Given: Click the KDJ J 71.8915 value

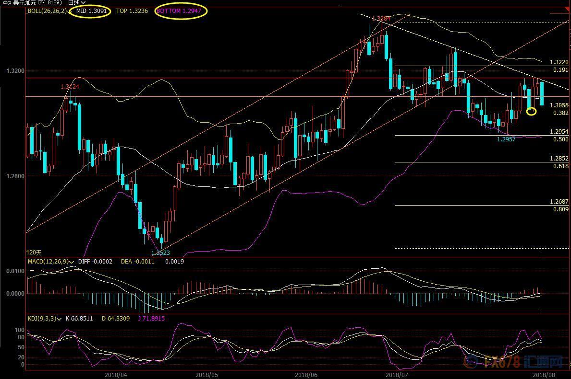Looking at the screenshot, I should click(151, 319).
